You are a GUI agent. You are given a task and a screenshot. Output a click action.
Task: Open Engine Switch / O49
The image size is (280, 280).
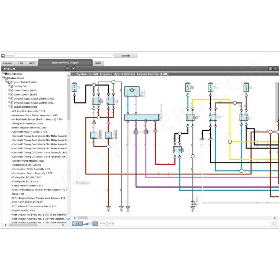pyautogui.click(x=23, y=210)
